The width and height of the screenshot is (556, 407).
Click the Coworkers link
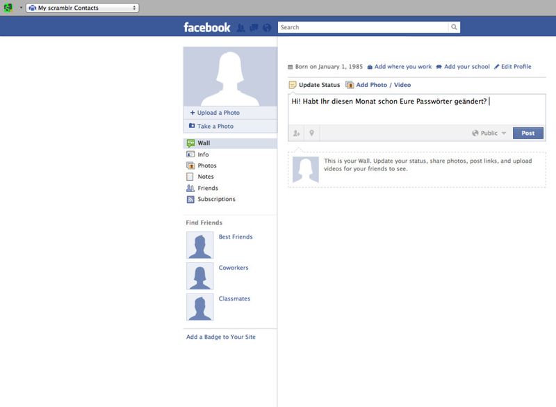[234, 268]
